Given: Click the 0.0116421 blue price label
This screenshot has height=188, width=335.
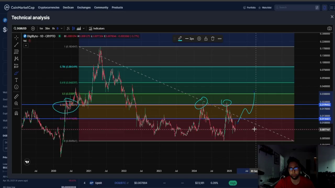Looking at the screenshot, I should [325, 119].
